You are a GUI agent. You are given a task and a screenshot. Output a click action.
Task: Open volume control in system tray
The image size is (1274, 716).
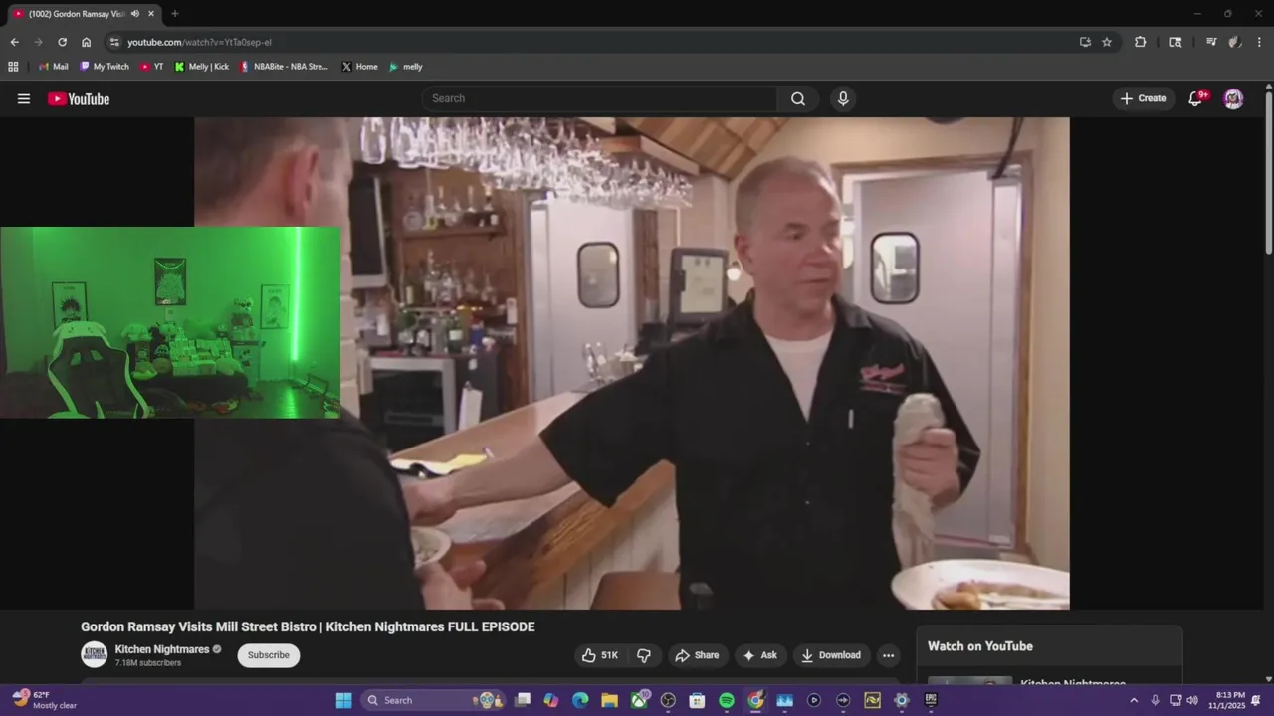[x=1192, y=700]
